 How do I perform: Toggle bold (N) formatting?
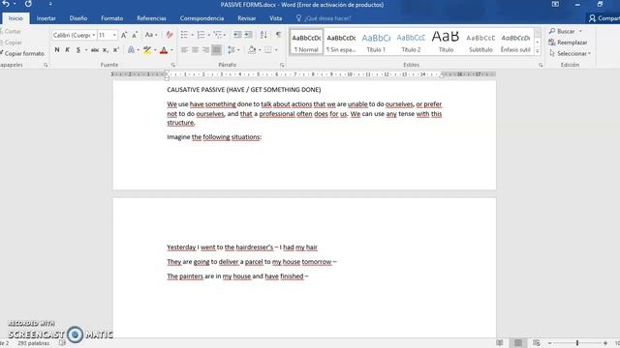tap(57, 50)
